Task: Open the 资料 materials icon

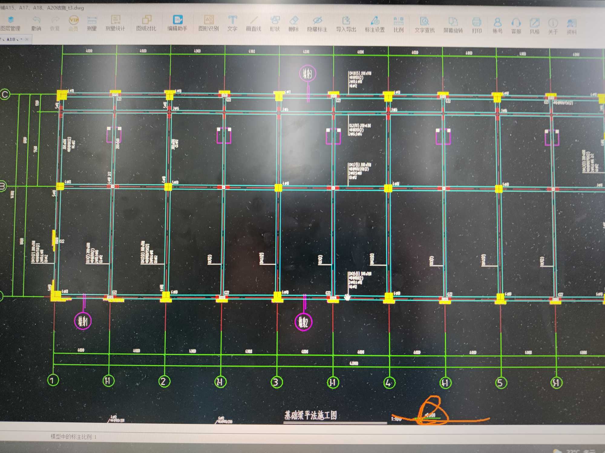Action: coord(572,27)
